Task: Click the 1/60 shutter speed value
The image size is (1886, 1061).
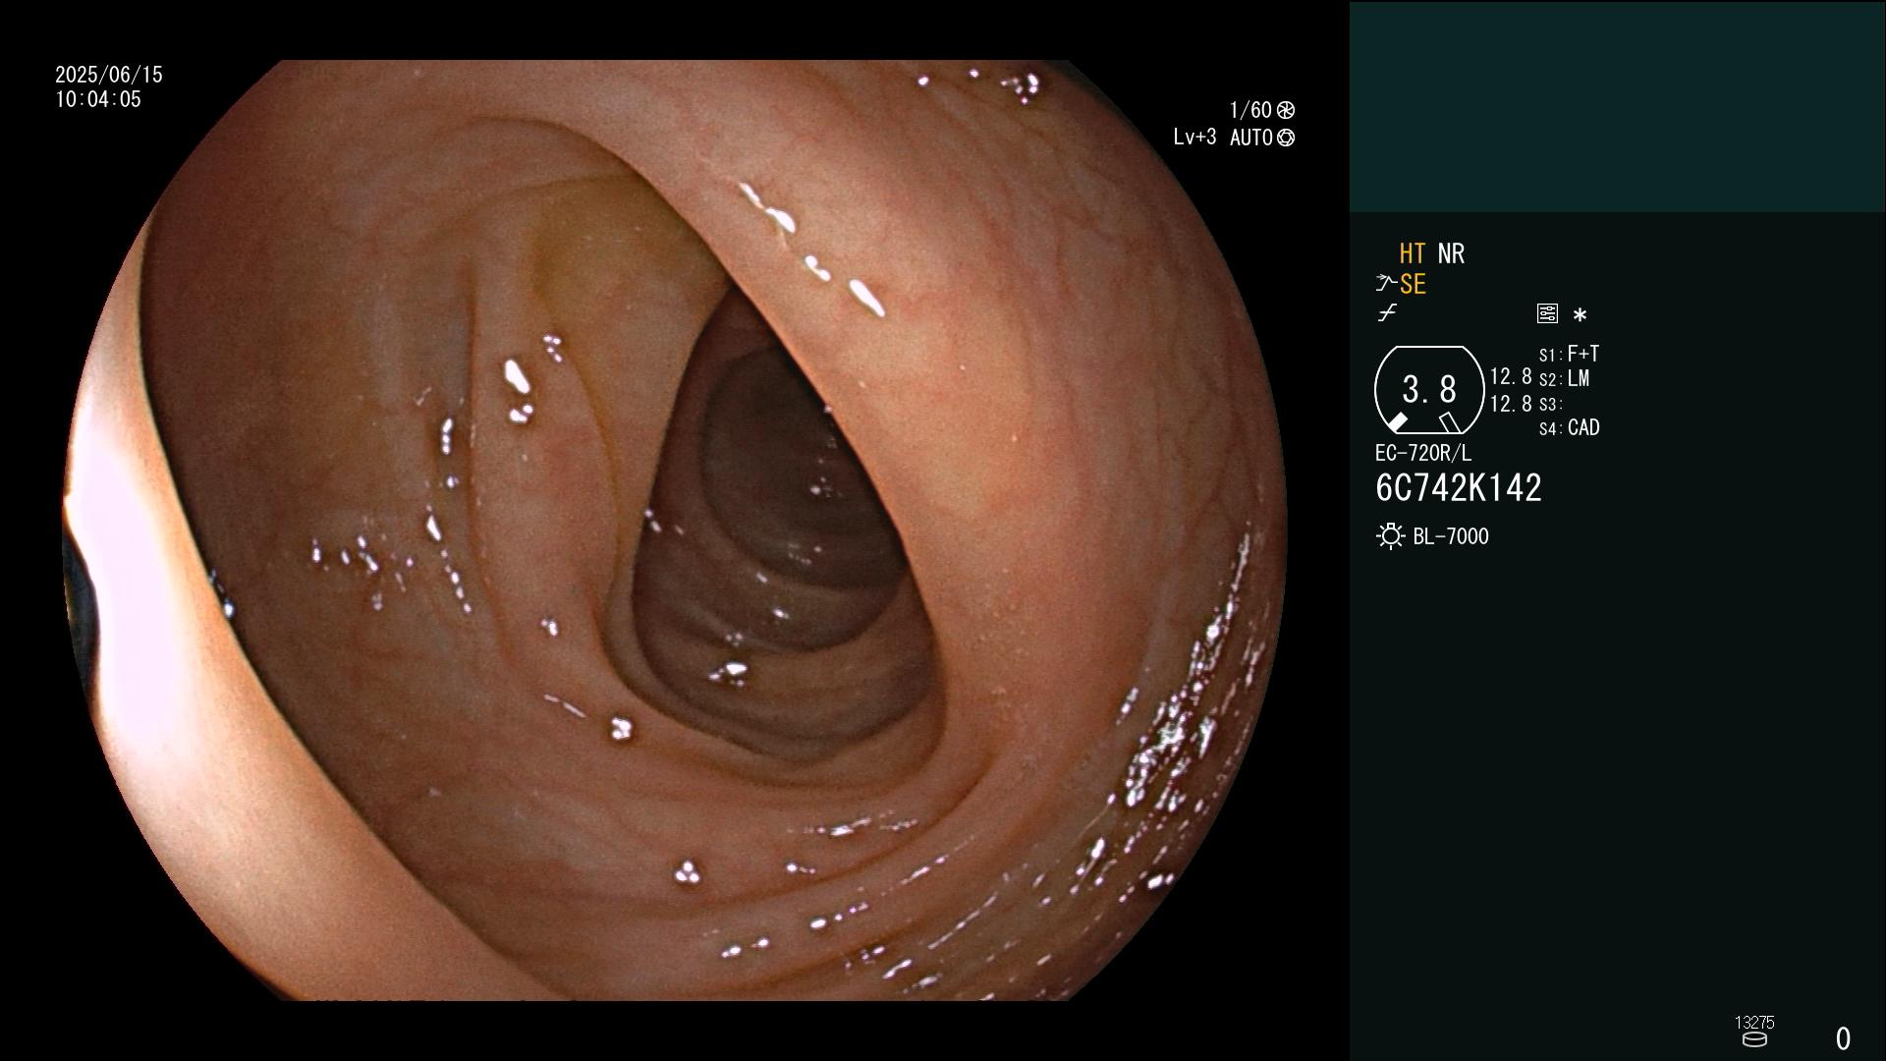Action: pyautogui.click(x=1250, y=110)
